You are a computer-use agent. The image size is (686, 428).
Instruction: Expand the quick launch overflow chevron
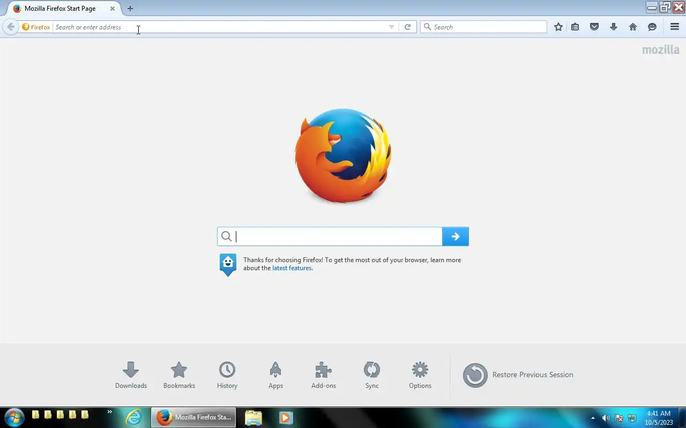pyautogui.click(x=110, y=412)
